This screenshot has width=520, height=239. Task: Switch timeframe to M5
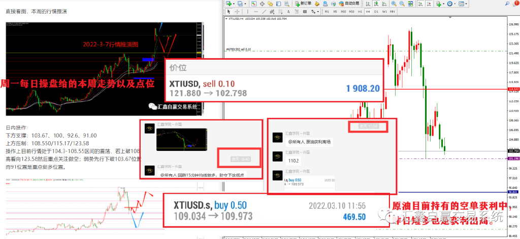pyautogui.click(x=335, y=12)
